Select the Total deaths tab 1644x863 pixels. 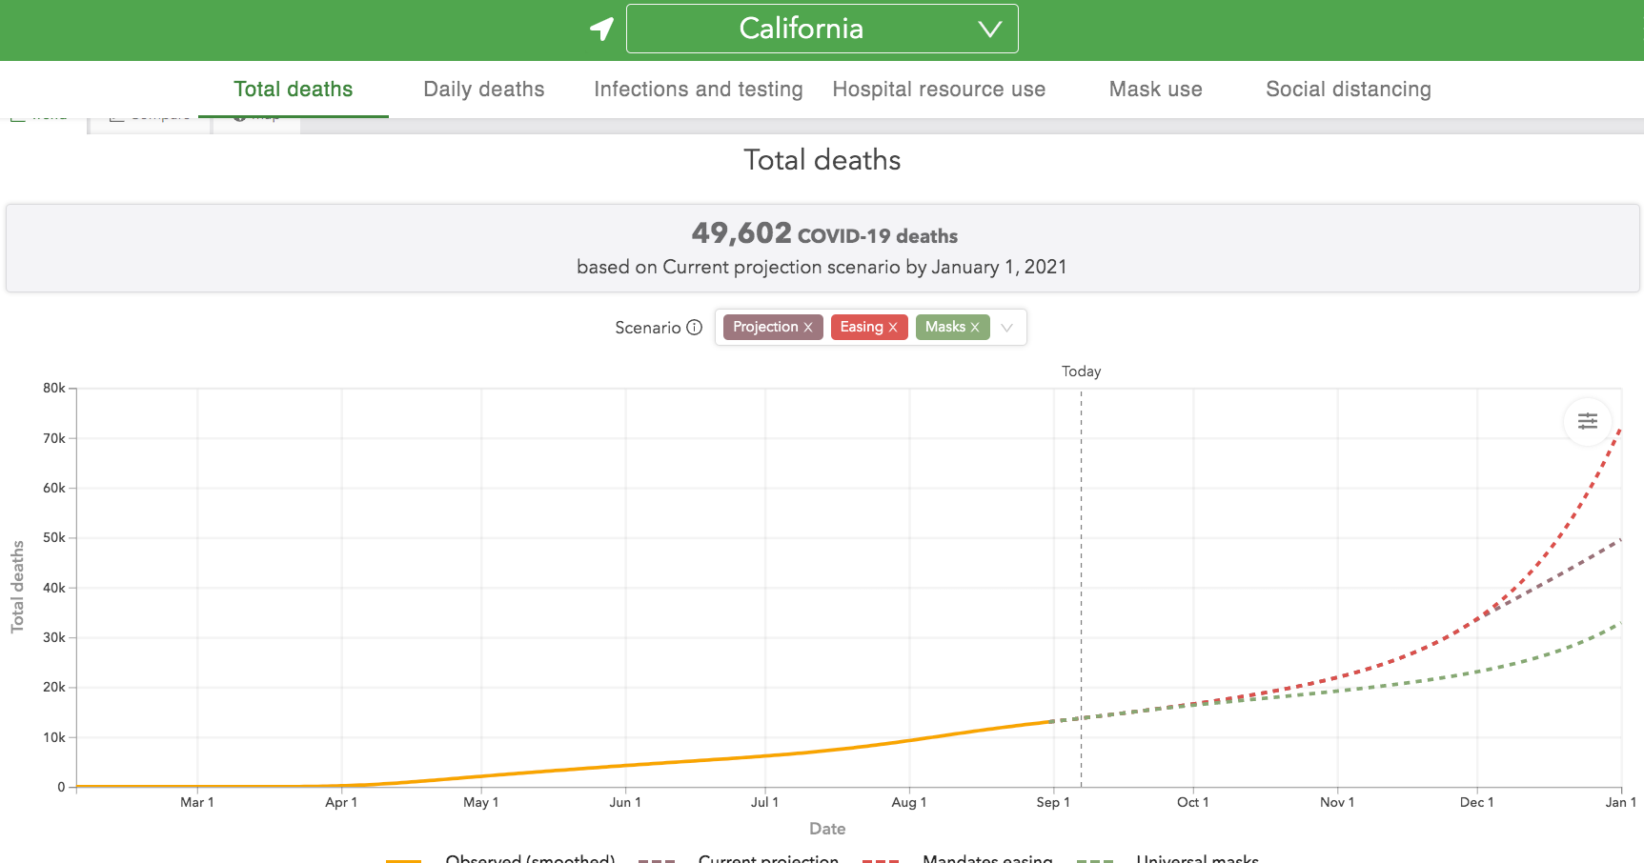(294, 90)
